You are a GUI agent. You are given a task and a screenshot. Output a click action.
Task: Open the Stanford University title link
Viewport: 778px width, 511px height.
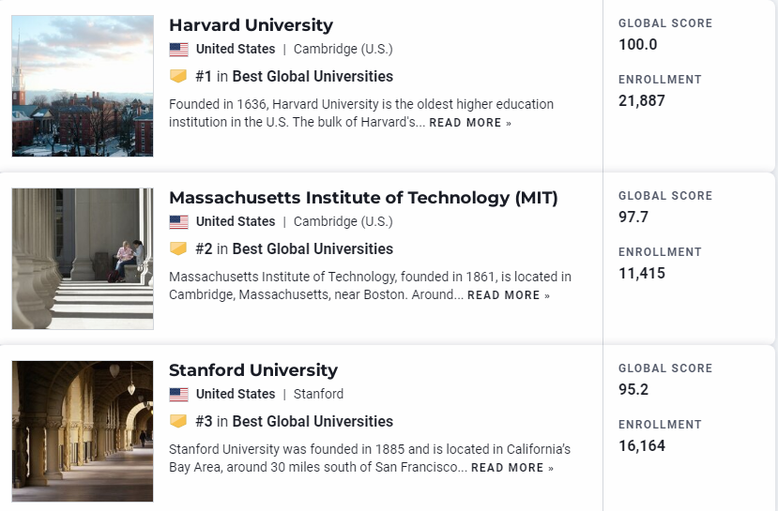[x=253, y=369]
